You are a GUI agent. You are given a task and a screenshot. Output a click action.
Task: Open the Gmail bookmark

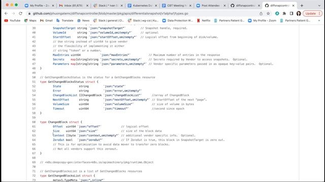46,20
